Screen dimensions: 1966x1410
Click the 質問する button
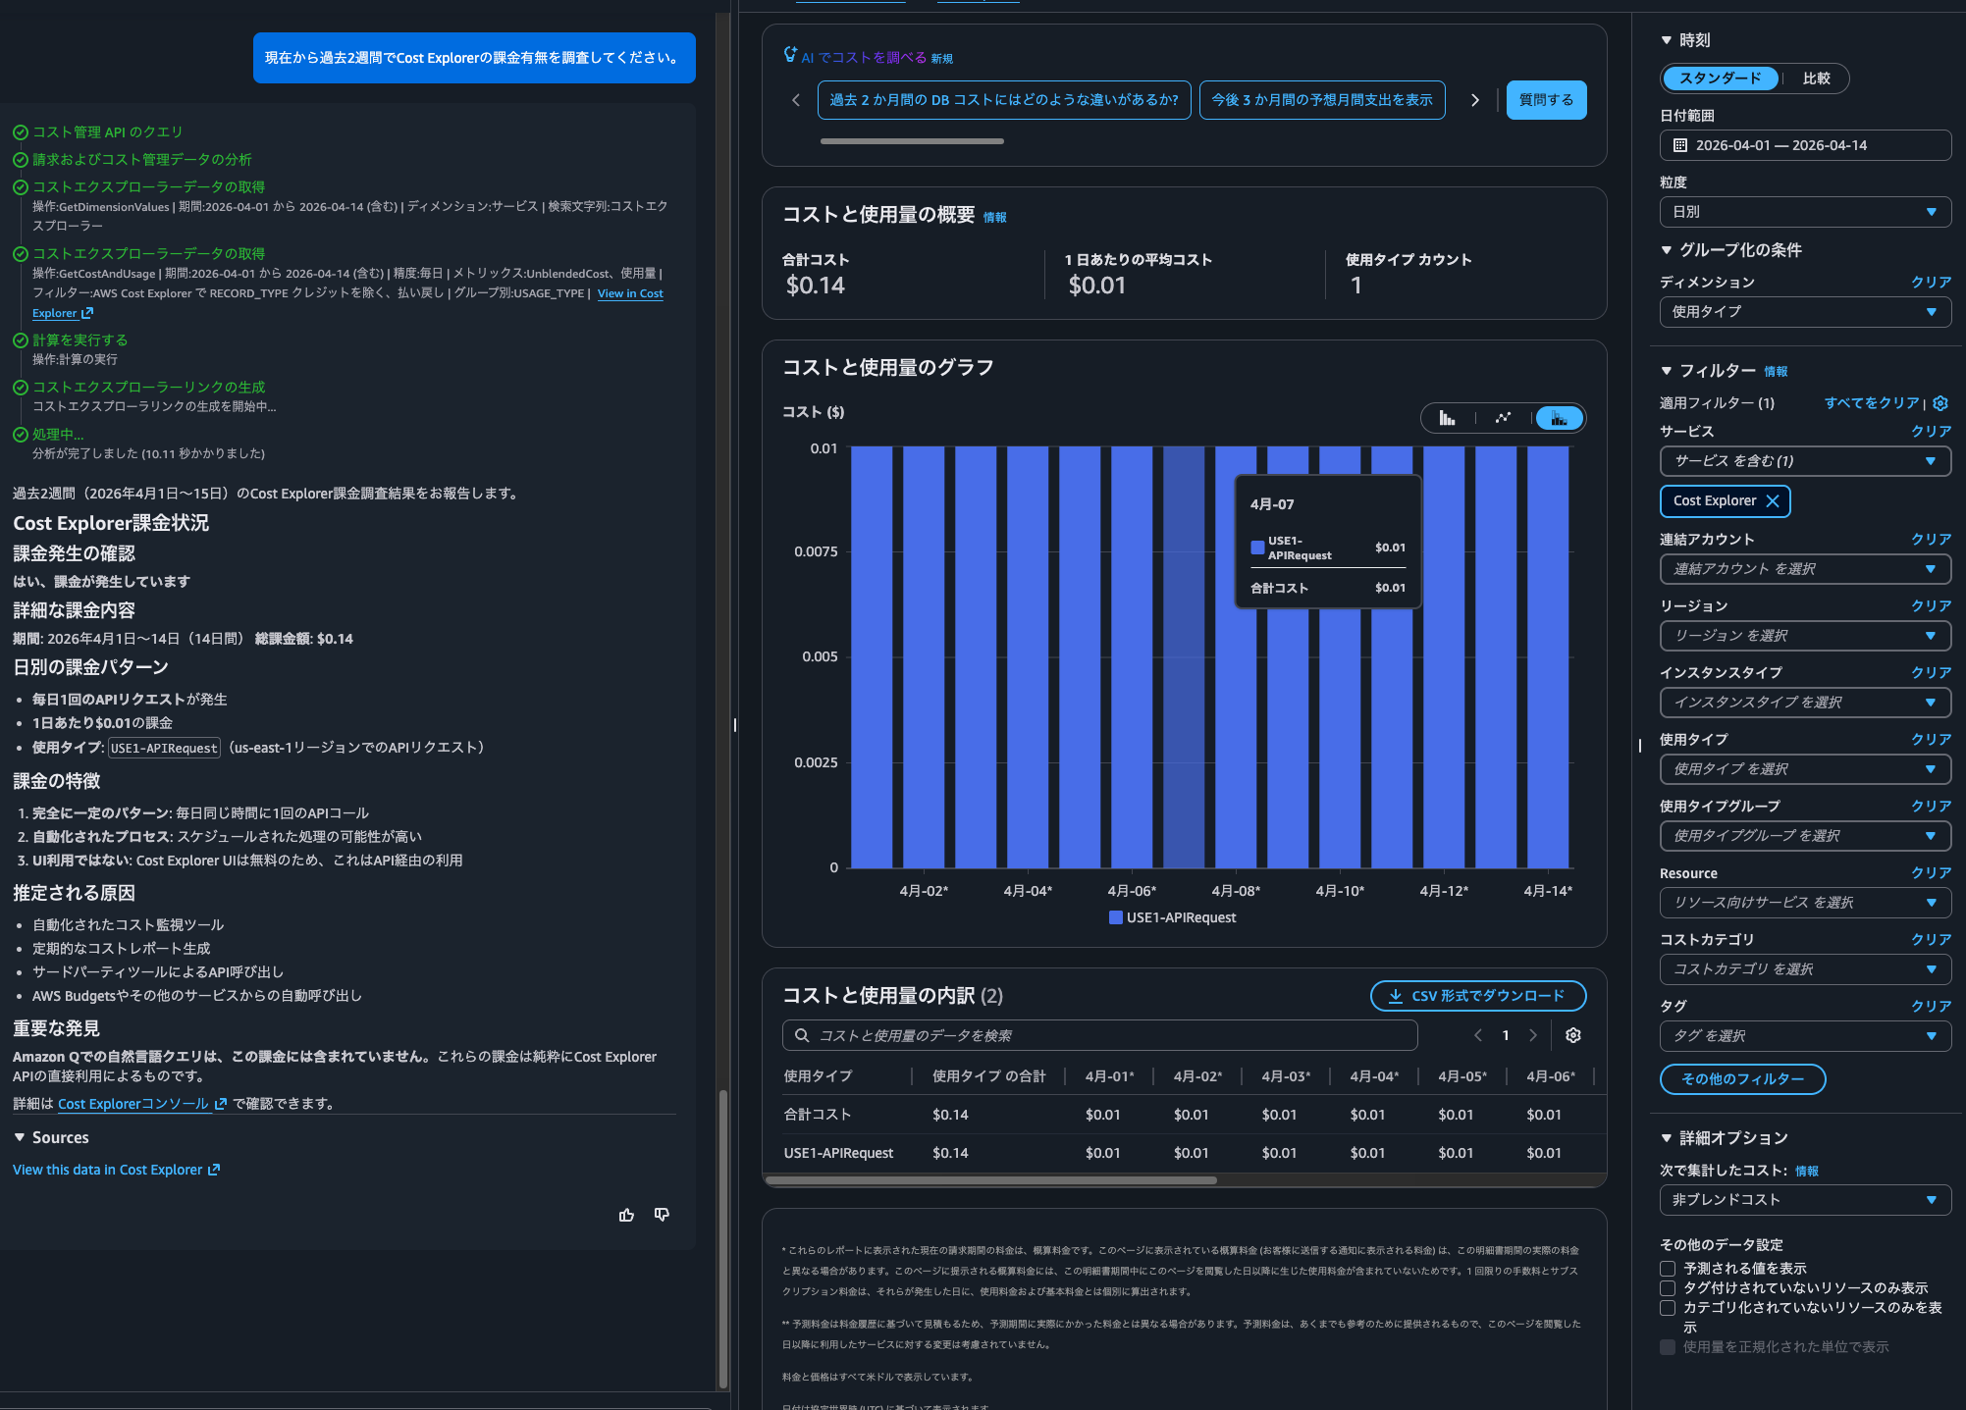coord(1546,99)
